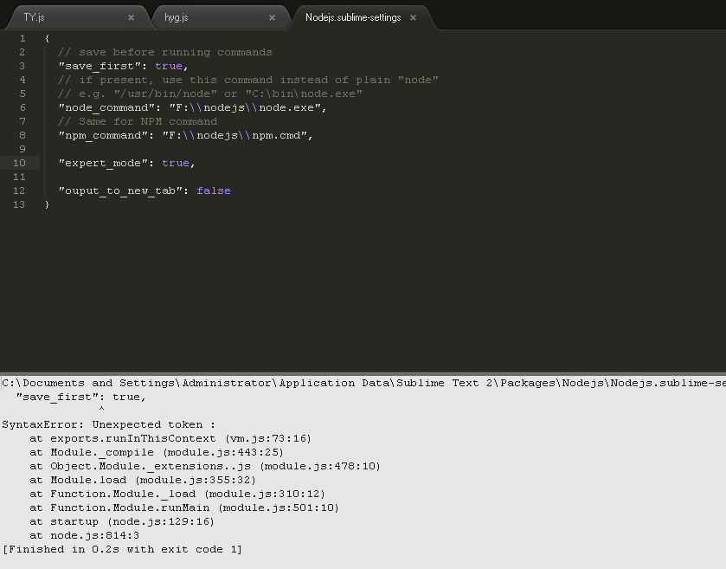Click the Module.load stack trace line
726x569 pixels.
(x=143, y=481)
